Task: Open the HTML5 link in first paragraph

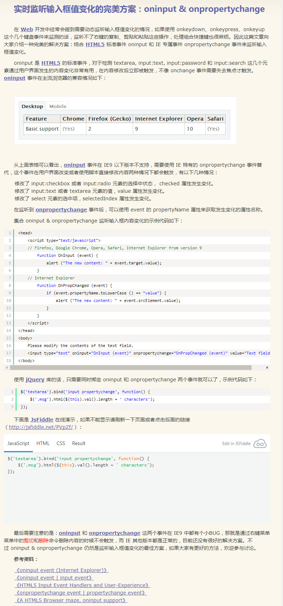Action: point(95,44)
